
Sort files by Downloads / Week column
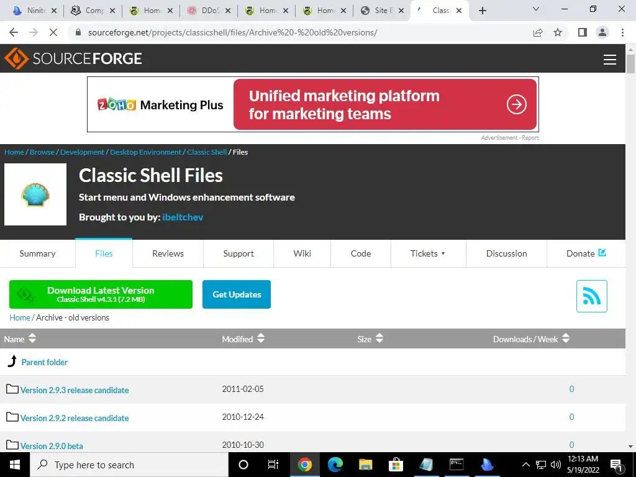(x=531, y=338)
